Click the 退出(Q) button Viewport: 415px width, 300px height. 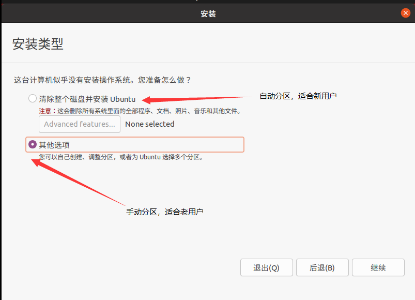(267, 267)
